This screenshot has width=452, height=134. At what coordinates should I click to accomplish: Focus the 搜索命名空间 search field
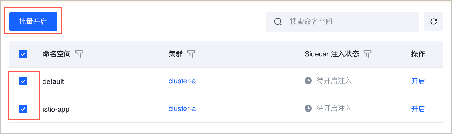[349, 22]
